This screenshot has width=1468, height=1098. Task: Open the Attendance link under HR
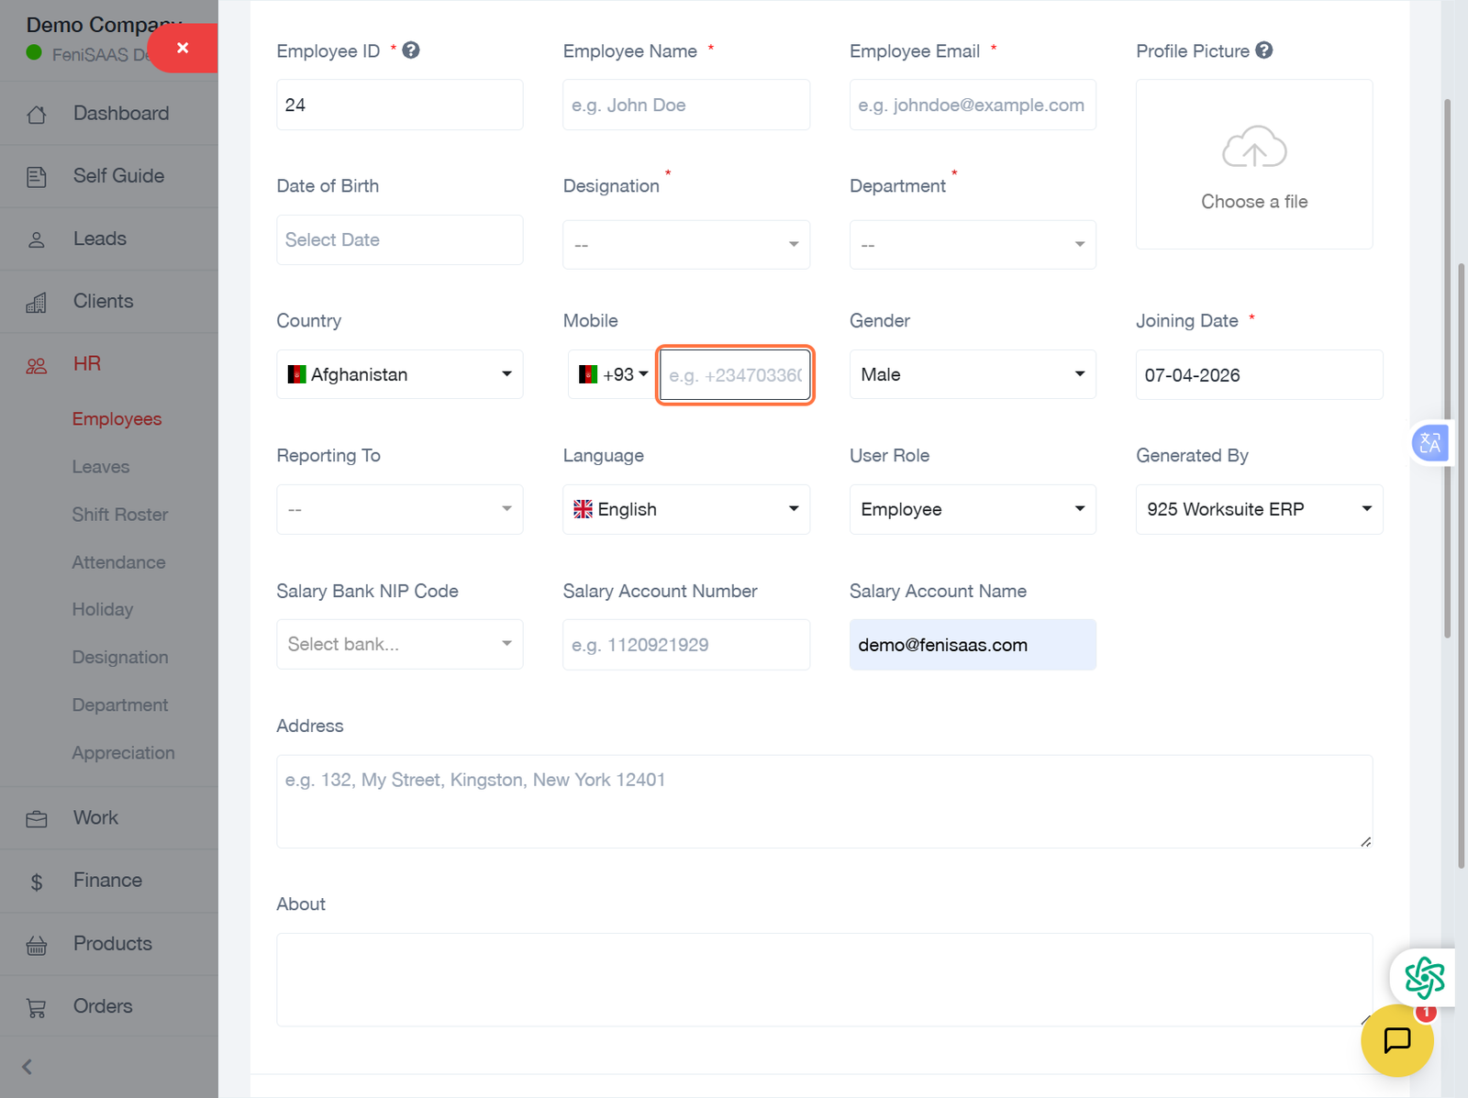118,562
